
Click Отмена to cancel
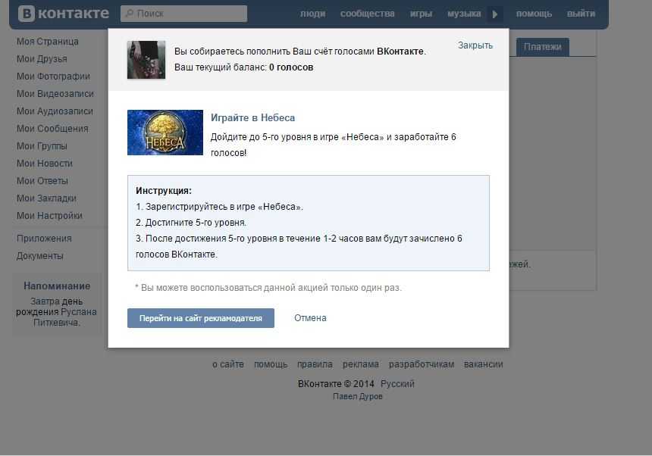pyautogui.click(x=310, y=318)
